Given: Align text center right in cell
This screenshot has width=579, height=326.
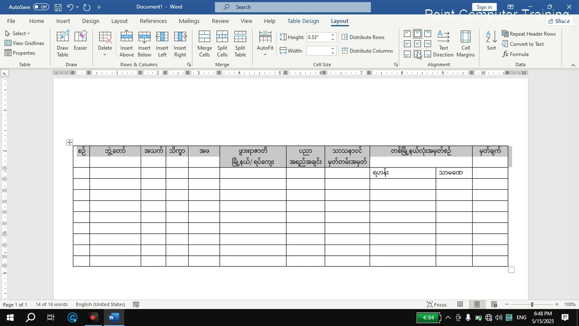Looking at the screenshot, I should click(427, 44).
